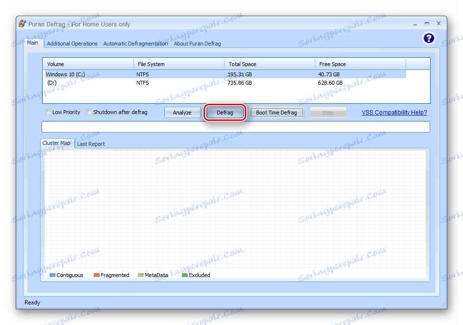Click the Fragmented legend label
463x325 pixels.
115,275
